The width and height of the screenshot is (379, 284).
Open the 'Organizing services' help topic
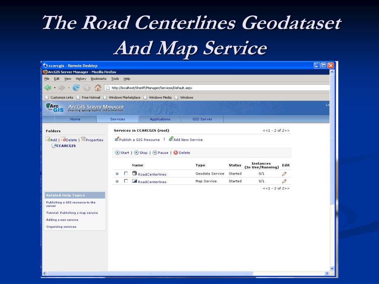point(61,227)
